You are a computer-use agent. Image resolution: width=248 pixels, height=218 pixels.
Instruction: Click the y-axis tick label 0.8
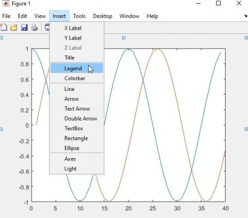click(25, 64)
